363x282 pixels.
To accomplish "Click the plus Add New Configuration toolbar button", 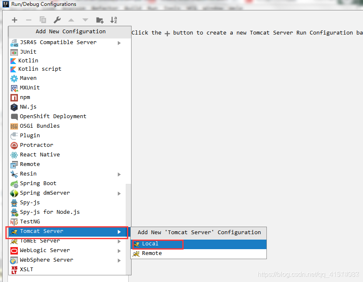I will (15, 20).
